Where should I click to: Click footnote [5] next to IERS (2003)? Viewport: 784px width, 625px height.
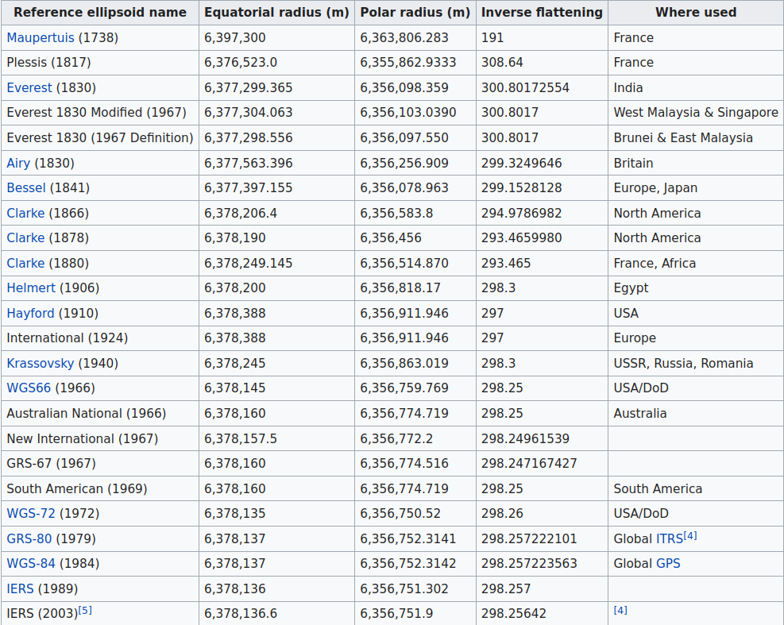coord(86,610)
